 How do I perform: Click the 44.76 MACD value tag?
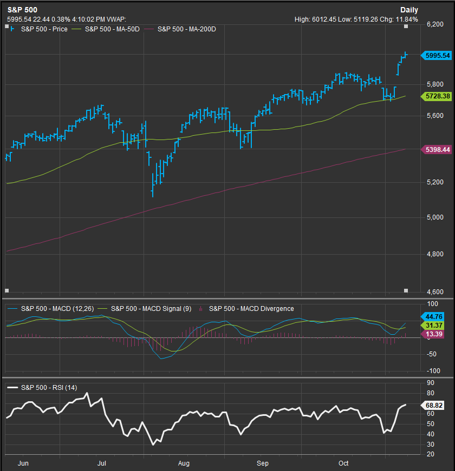[x=432, y=316]
